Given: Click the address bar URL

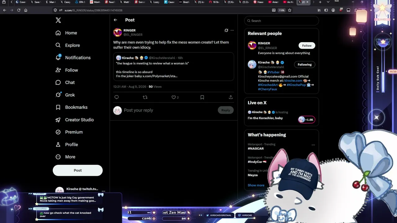Looking at the screenshot, I should coord(93,10).
